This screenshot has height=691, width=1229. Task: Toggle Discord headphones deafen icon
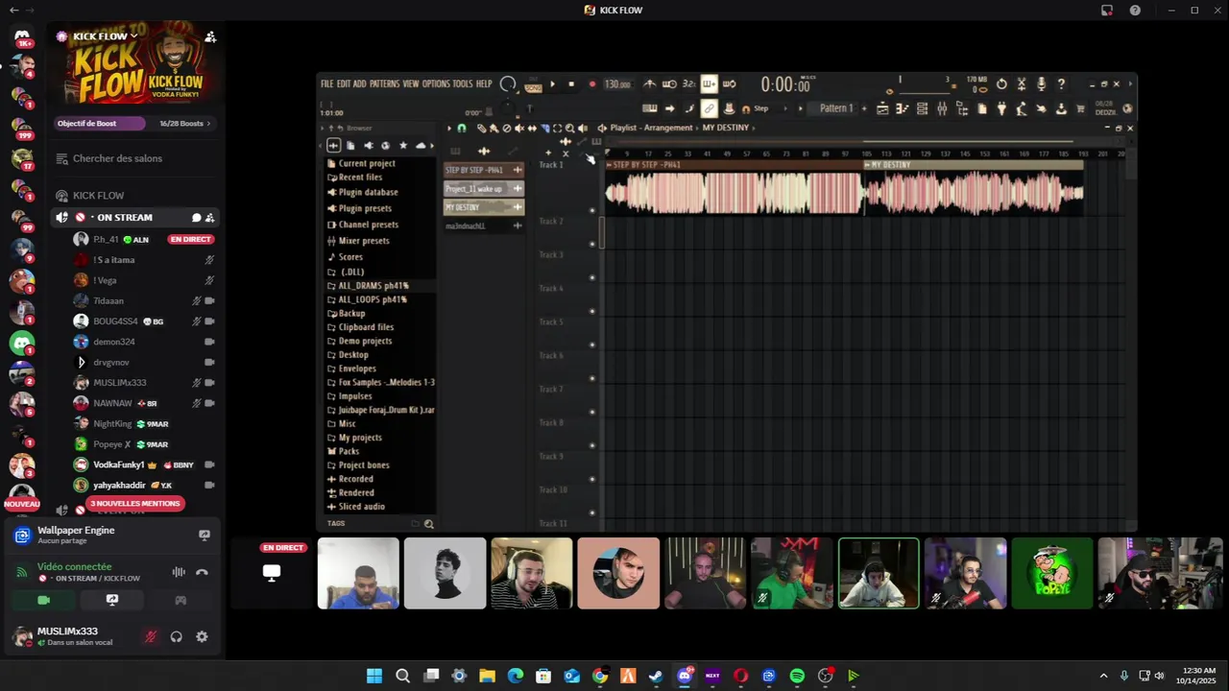pos(177,636)
